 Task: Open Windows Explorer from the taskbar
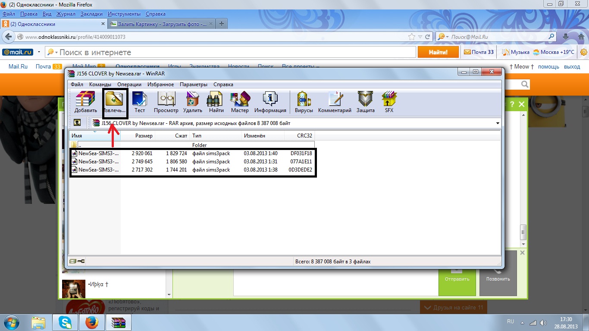(x=38, y=322)
